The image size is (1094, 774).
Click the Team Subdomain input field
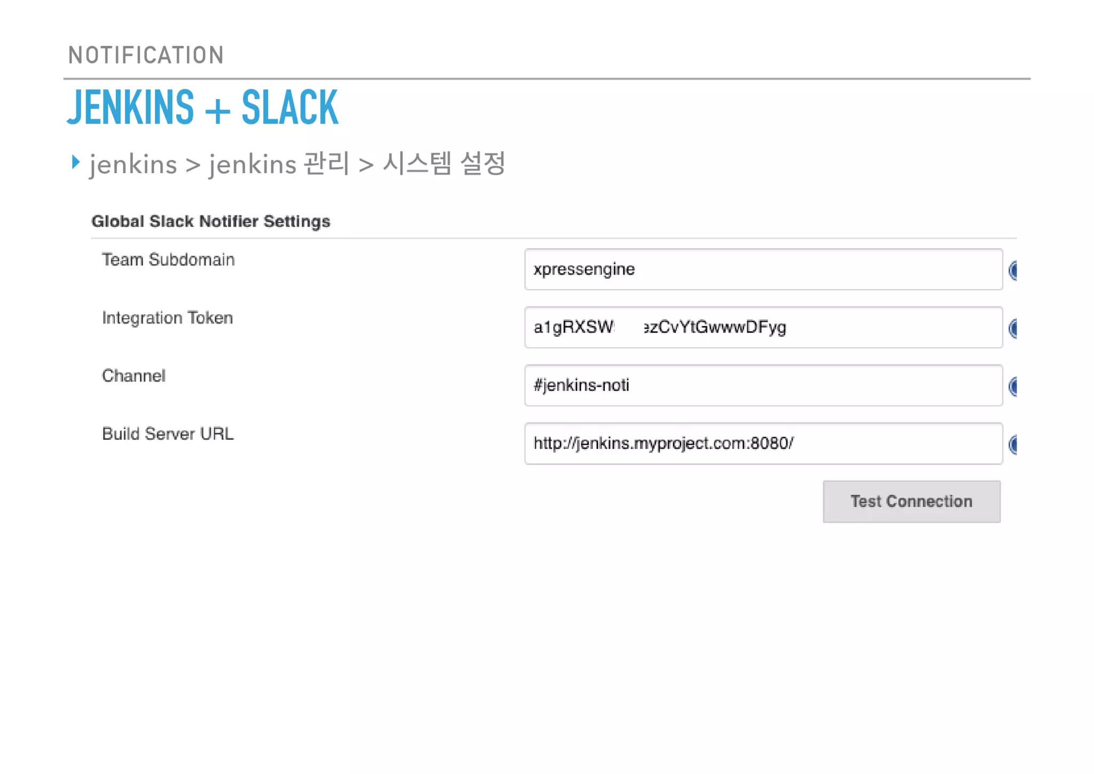point(763,269)
